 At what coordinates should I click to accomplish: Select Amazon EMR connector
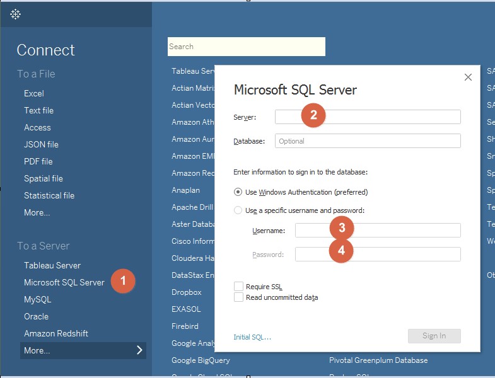click(193, 156)
